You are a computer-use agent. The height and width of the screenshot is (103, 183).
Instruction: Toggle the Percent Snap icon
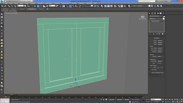point(73,6)
